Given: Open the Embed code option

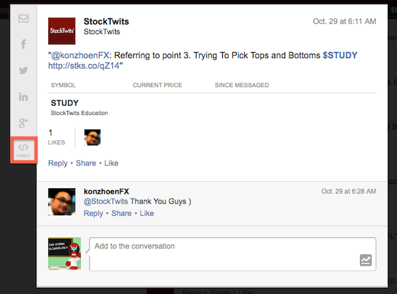Looking at the screenshot, I should (x=24, y=150).
